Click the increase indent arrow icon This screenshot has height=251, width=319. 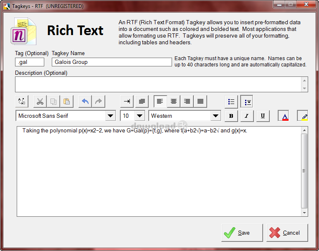(x=127, y=101)
